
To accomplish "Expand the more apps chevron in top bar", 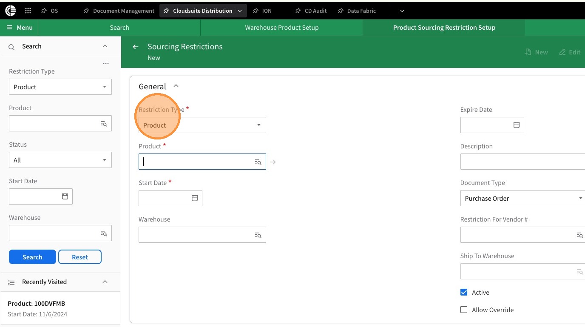I will click(x=402, y=11).
